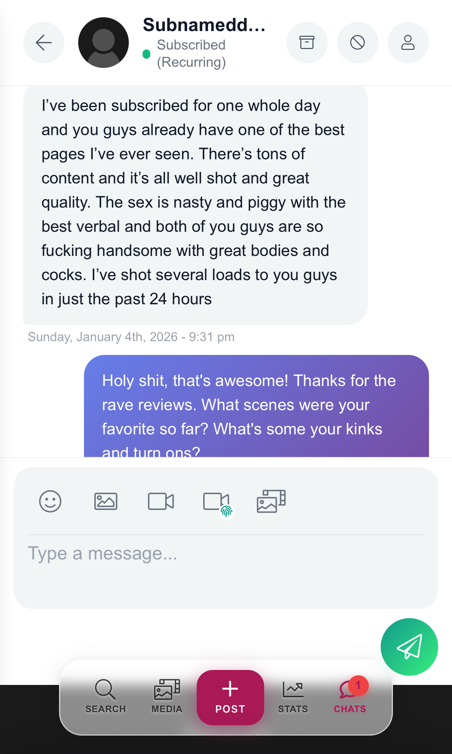Create a new post with the Post button

click(230, 697)
